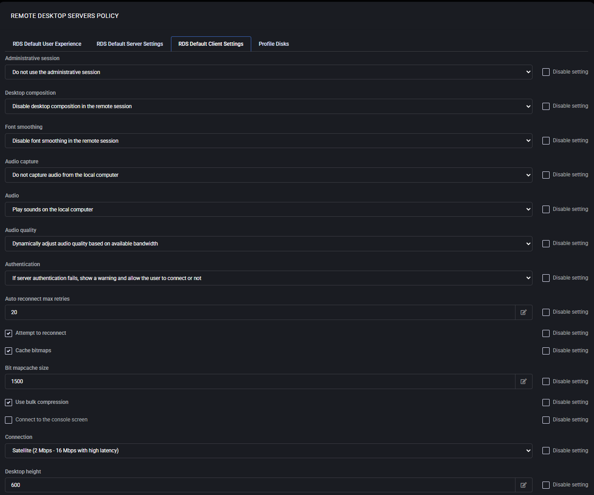Check Disable setting for Play sounds dropdown
Image resolution: width=594 pixels, height=495 pixels.
tap(546, 210)
